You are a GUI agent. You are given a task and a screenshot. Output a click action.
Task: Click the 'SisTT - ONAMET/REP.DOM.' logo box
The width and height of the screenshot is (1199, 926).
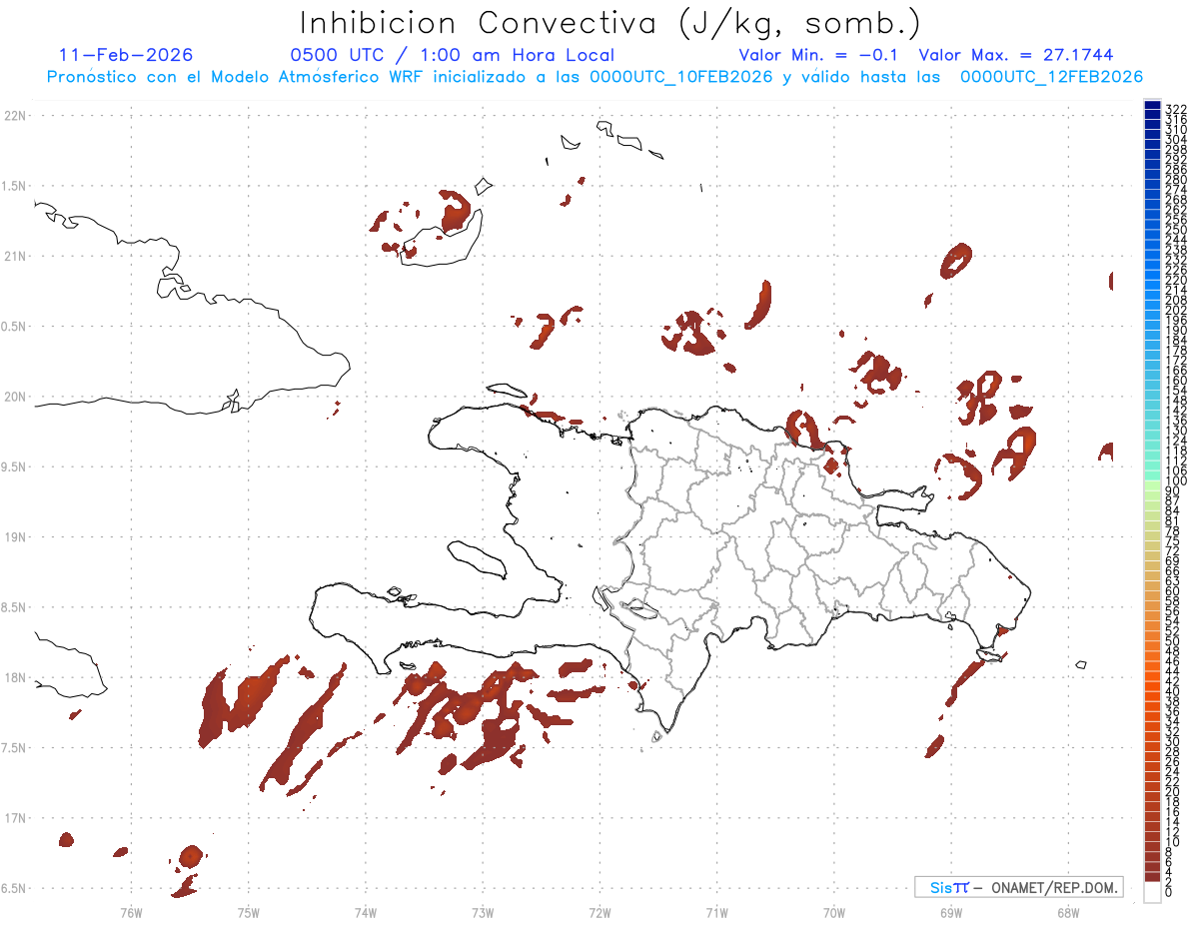1019,887
